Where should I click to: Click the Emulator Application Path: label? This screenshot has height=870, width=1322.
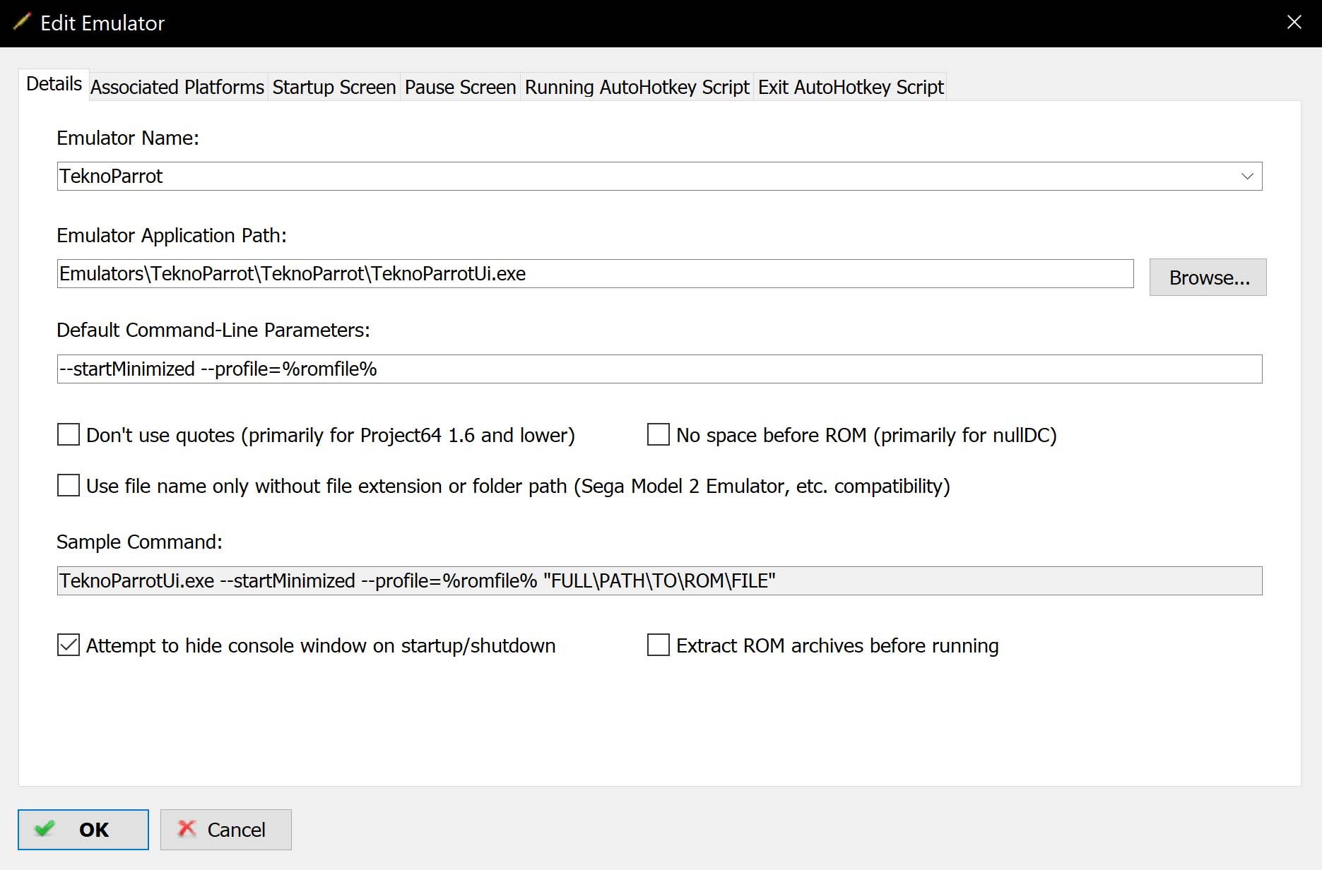[172, 236]
